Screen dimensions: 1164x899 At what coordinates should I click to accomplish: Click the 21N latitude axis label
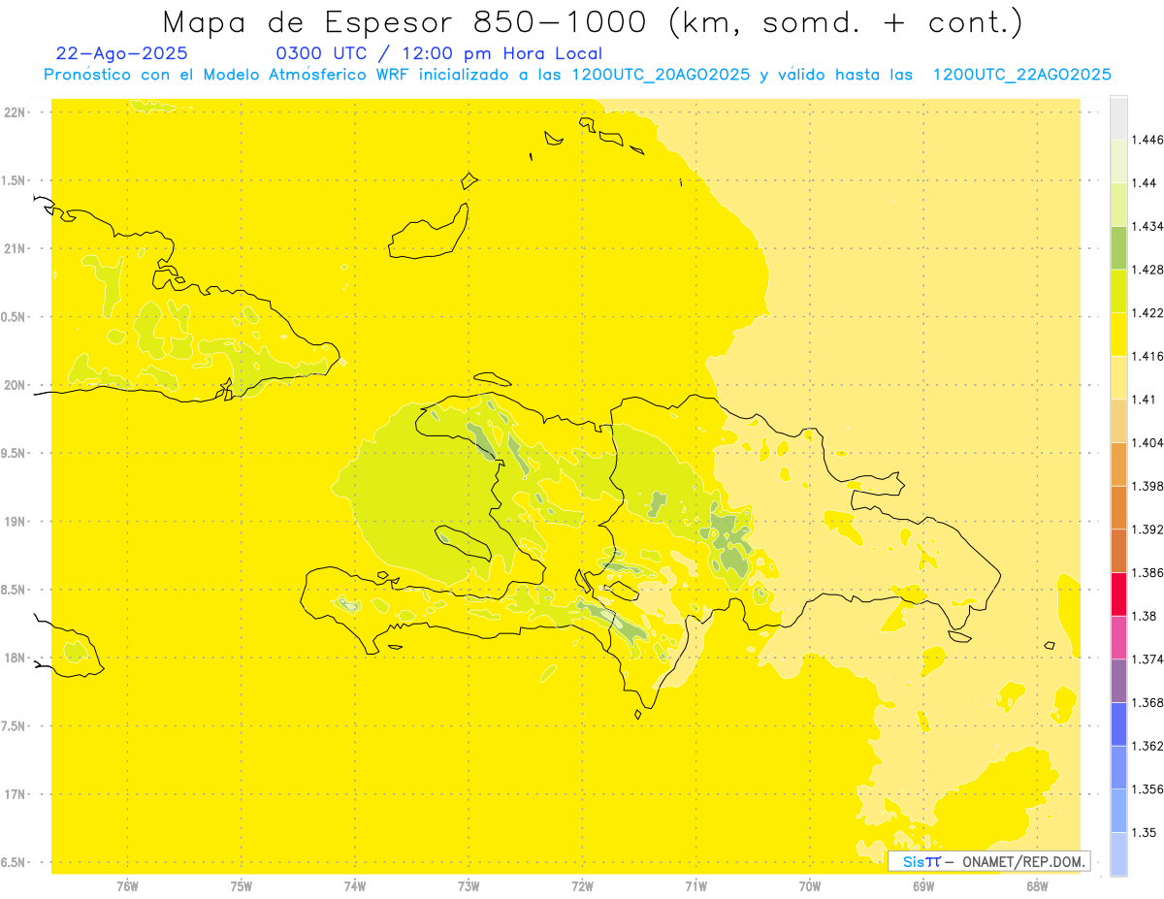tap(16, 248)
